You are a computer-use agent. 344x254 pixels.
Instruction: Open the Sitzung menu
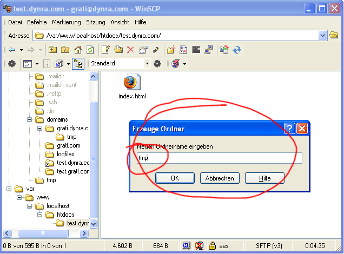[96, 22]
